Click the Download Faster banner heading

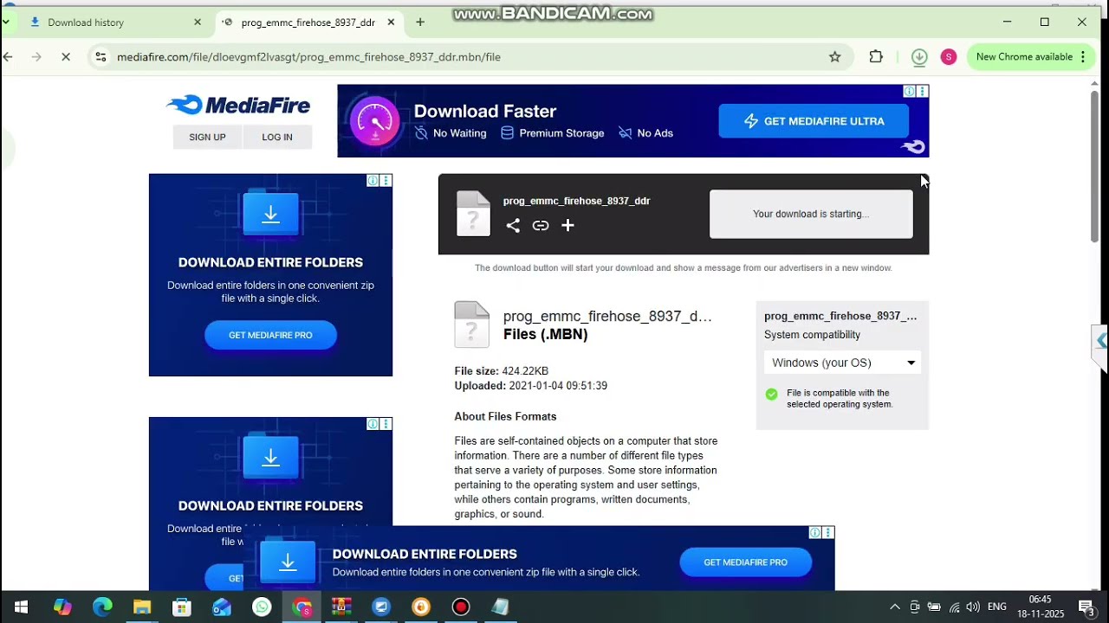(x=485, y=111)
